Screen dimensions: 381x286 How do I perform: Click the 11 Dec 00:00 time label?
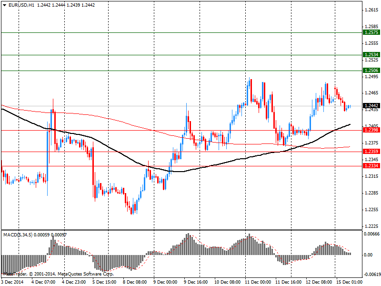(258, 282)
